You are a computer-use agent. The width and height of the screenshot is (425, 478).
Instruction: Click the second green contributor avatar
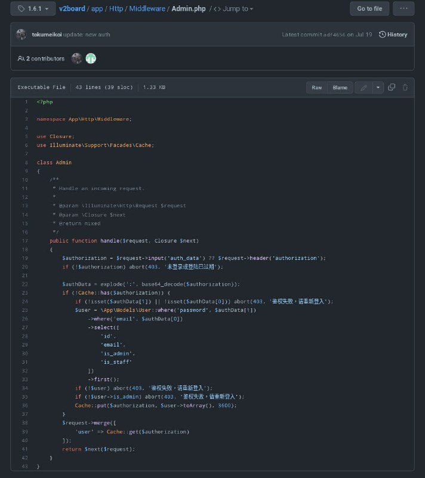click(90, 59)
